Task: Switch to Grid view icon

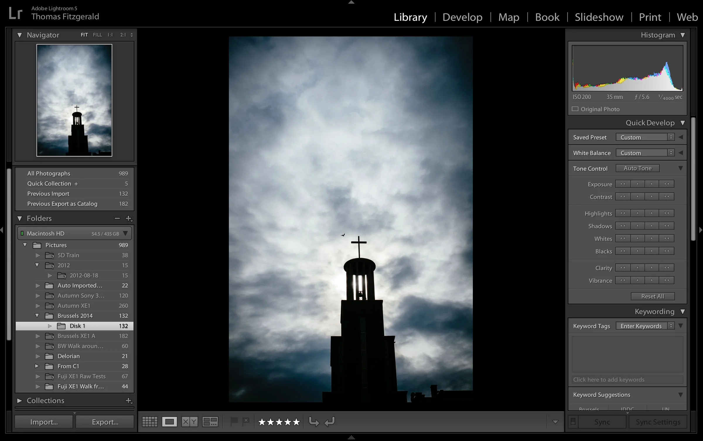Action: click(x=150, y=422)
